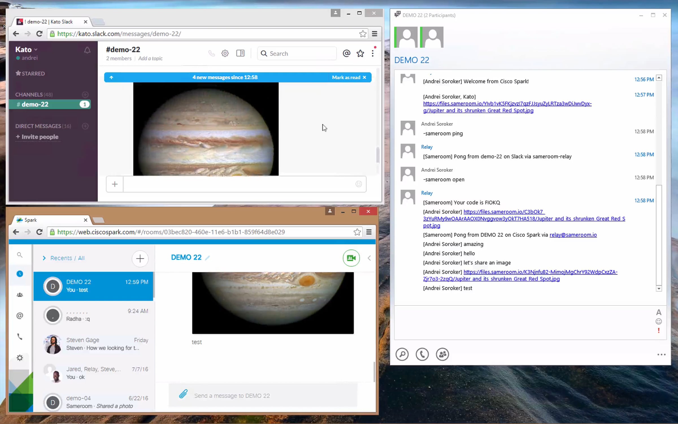Open Spark recents clock icon
Image resolution: width=678 pixels, height=424 pixels.
[x=19, y=274]
